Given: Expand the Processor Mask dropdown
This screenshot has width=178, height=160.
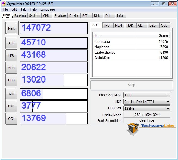Looking at the screenshot, I should tap(147, 95).
